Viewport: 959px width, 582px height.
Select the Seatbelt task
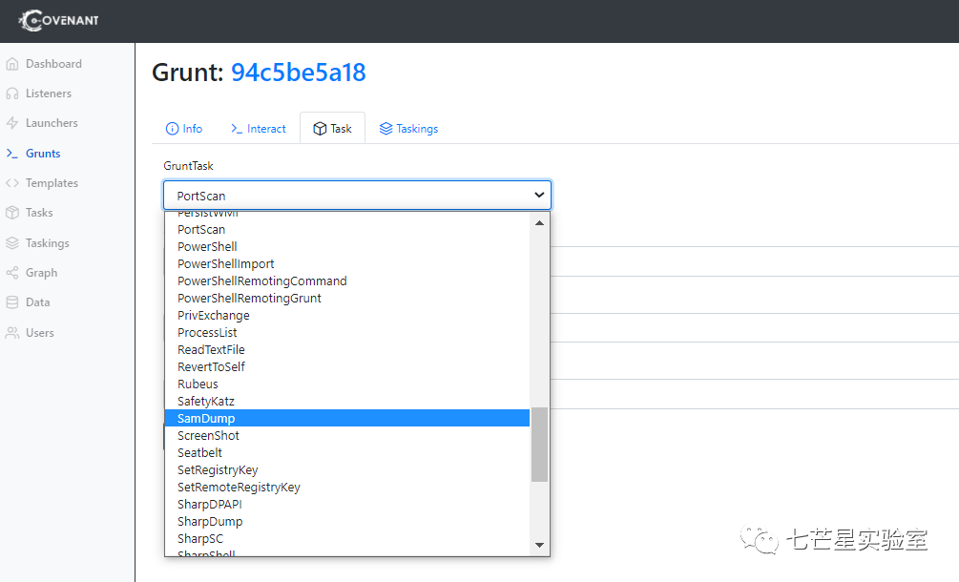(x=346, y=453)
